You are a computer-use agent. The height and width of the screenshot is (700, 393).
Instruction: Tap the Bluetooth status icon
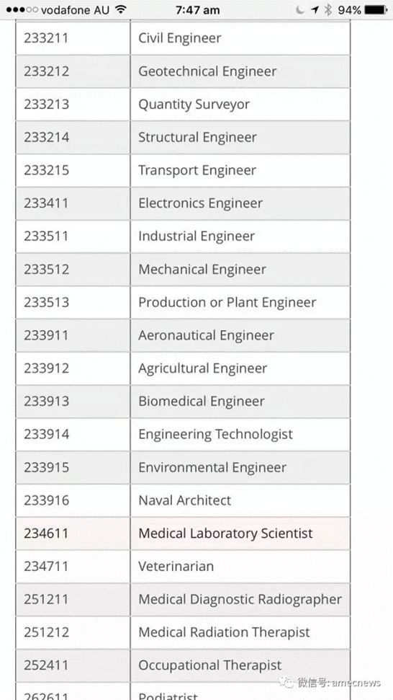tap(328, 10)
